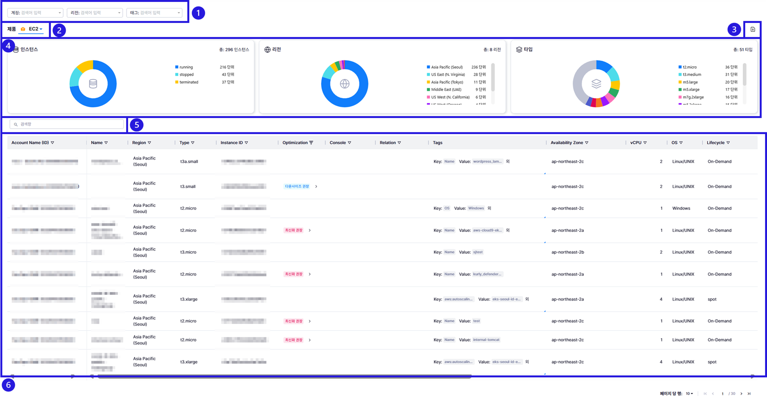Screen dimensions: 767x406
Task: Open the 계정 account filter dropdown
Action: tap(35, 13)
